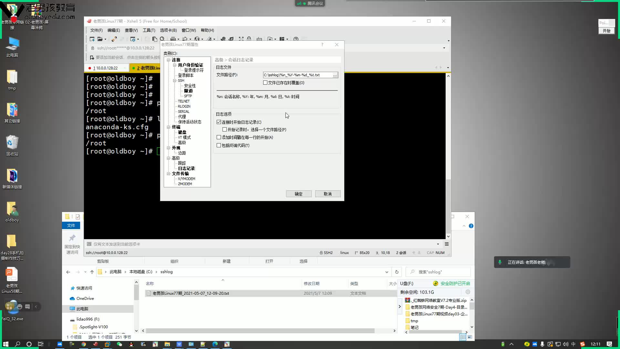Screen dimensions: 620x349
Task: Click the 开始 button at top right
Action: [606, 31]
